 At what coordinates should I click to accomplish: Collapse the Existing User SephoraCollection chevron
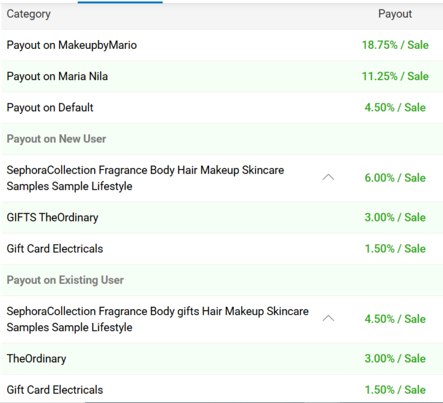click(328, 318)
